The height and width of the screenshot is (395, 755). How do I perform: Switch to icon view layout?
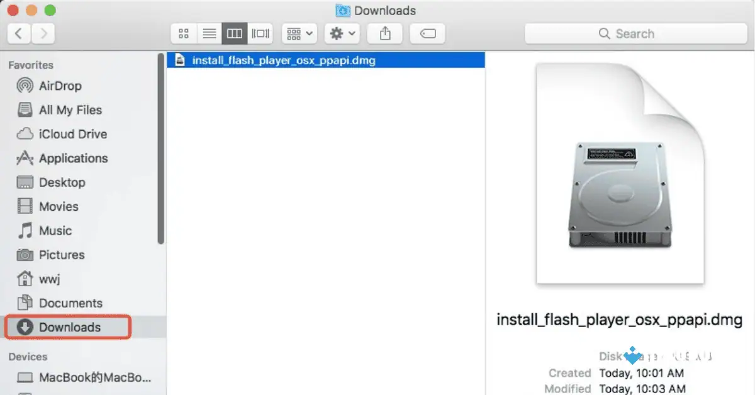pyautogui.click(x=184, y=33)
